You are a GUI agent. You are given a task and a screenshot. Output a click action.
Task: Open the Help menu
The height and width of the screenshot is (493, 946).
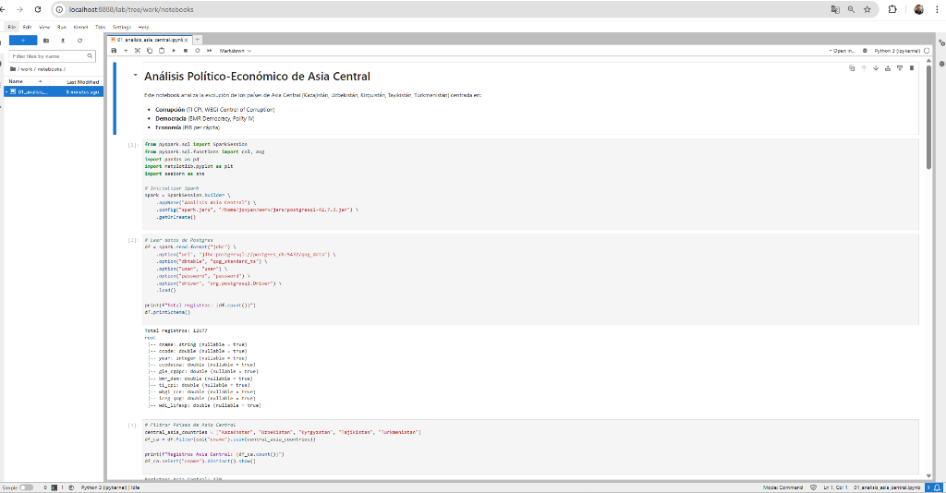[143, 27]
